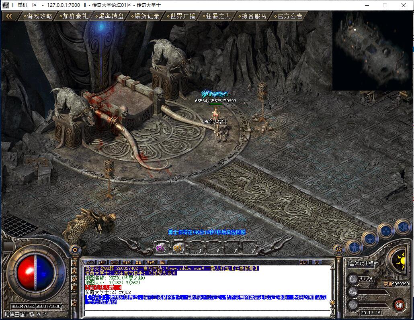
Task: Open the 爆货记录 menu
Action: click(x=146, y=16)
